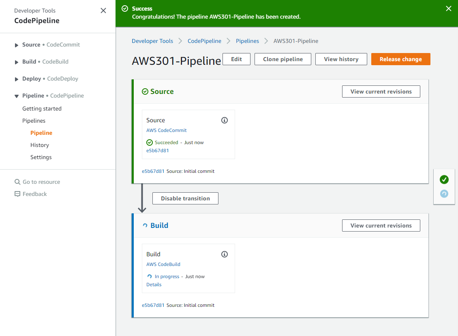Open pipeline History in sidebar
This screenshot has width=458, height=336.
coord(40,145)
